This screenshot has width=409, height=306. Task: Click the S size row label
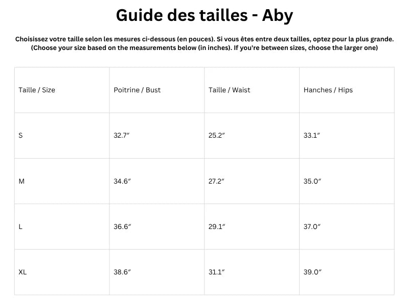click(20, 136)
